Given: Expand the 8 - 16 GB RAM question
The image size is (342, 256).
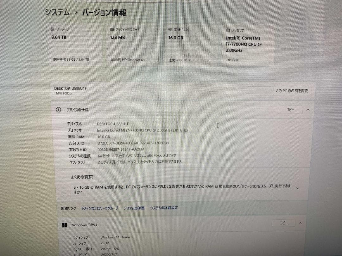Looking at the screenshot, I should tap(297, 188).
